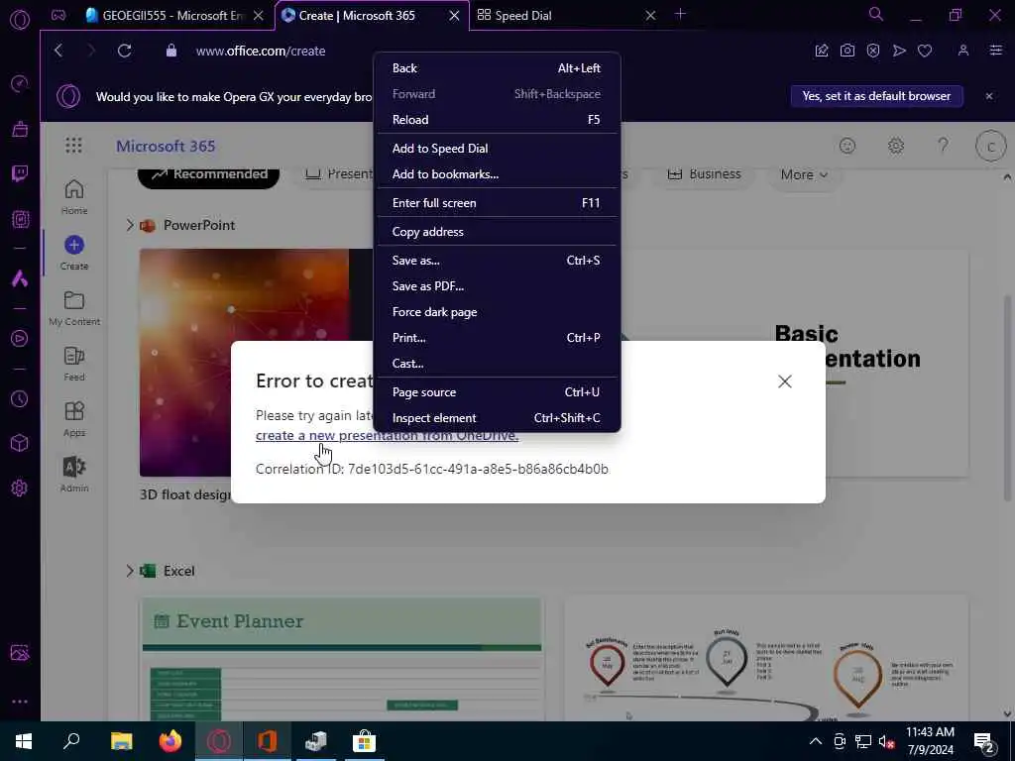This screenshot has height=761, width=1015.
Task: Open the Easy Setup sliders icon
Action: click(x=995, y=51)
